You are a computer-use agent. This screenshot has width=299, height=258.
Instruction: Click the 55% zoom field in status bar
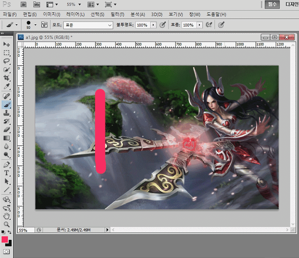(x=26, y=230)
